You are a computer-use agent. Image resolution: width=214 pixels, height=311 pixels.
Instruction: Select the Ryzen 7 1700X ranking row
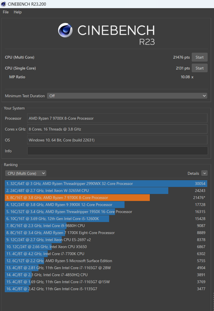coord(106,233)
